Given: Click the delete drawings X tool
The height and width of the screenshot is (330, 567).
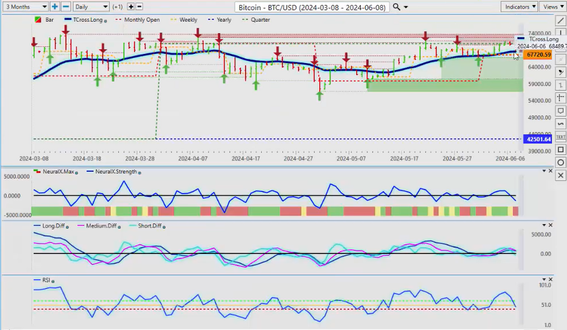Looking at the screenshot, I should [x=560, y=175].
